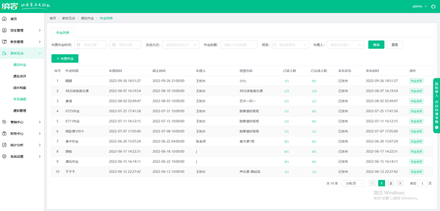Screen dimensions: 440x211
Task: Click the 布置作业 add button
Action: [x=65, y=58]
